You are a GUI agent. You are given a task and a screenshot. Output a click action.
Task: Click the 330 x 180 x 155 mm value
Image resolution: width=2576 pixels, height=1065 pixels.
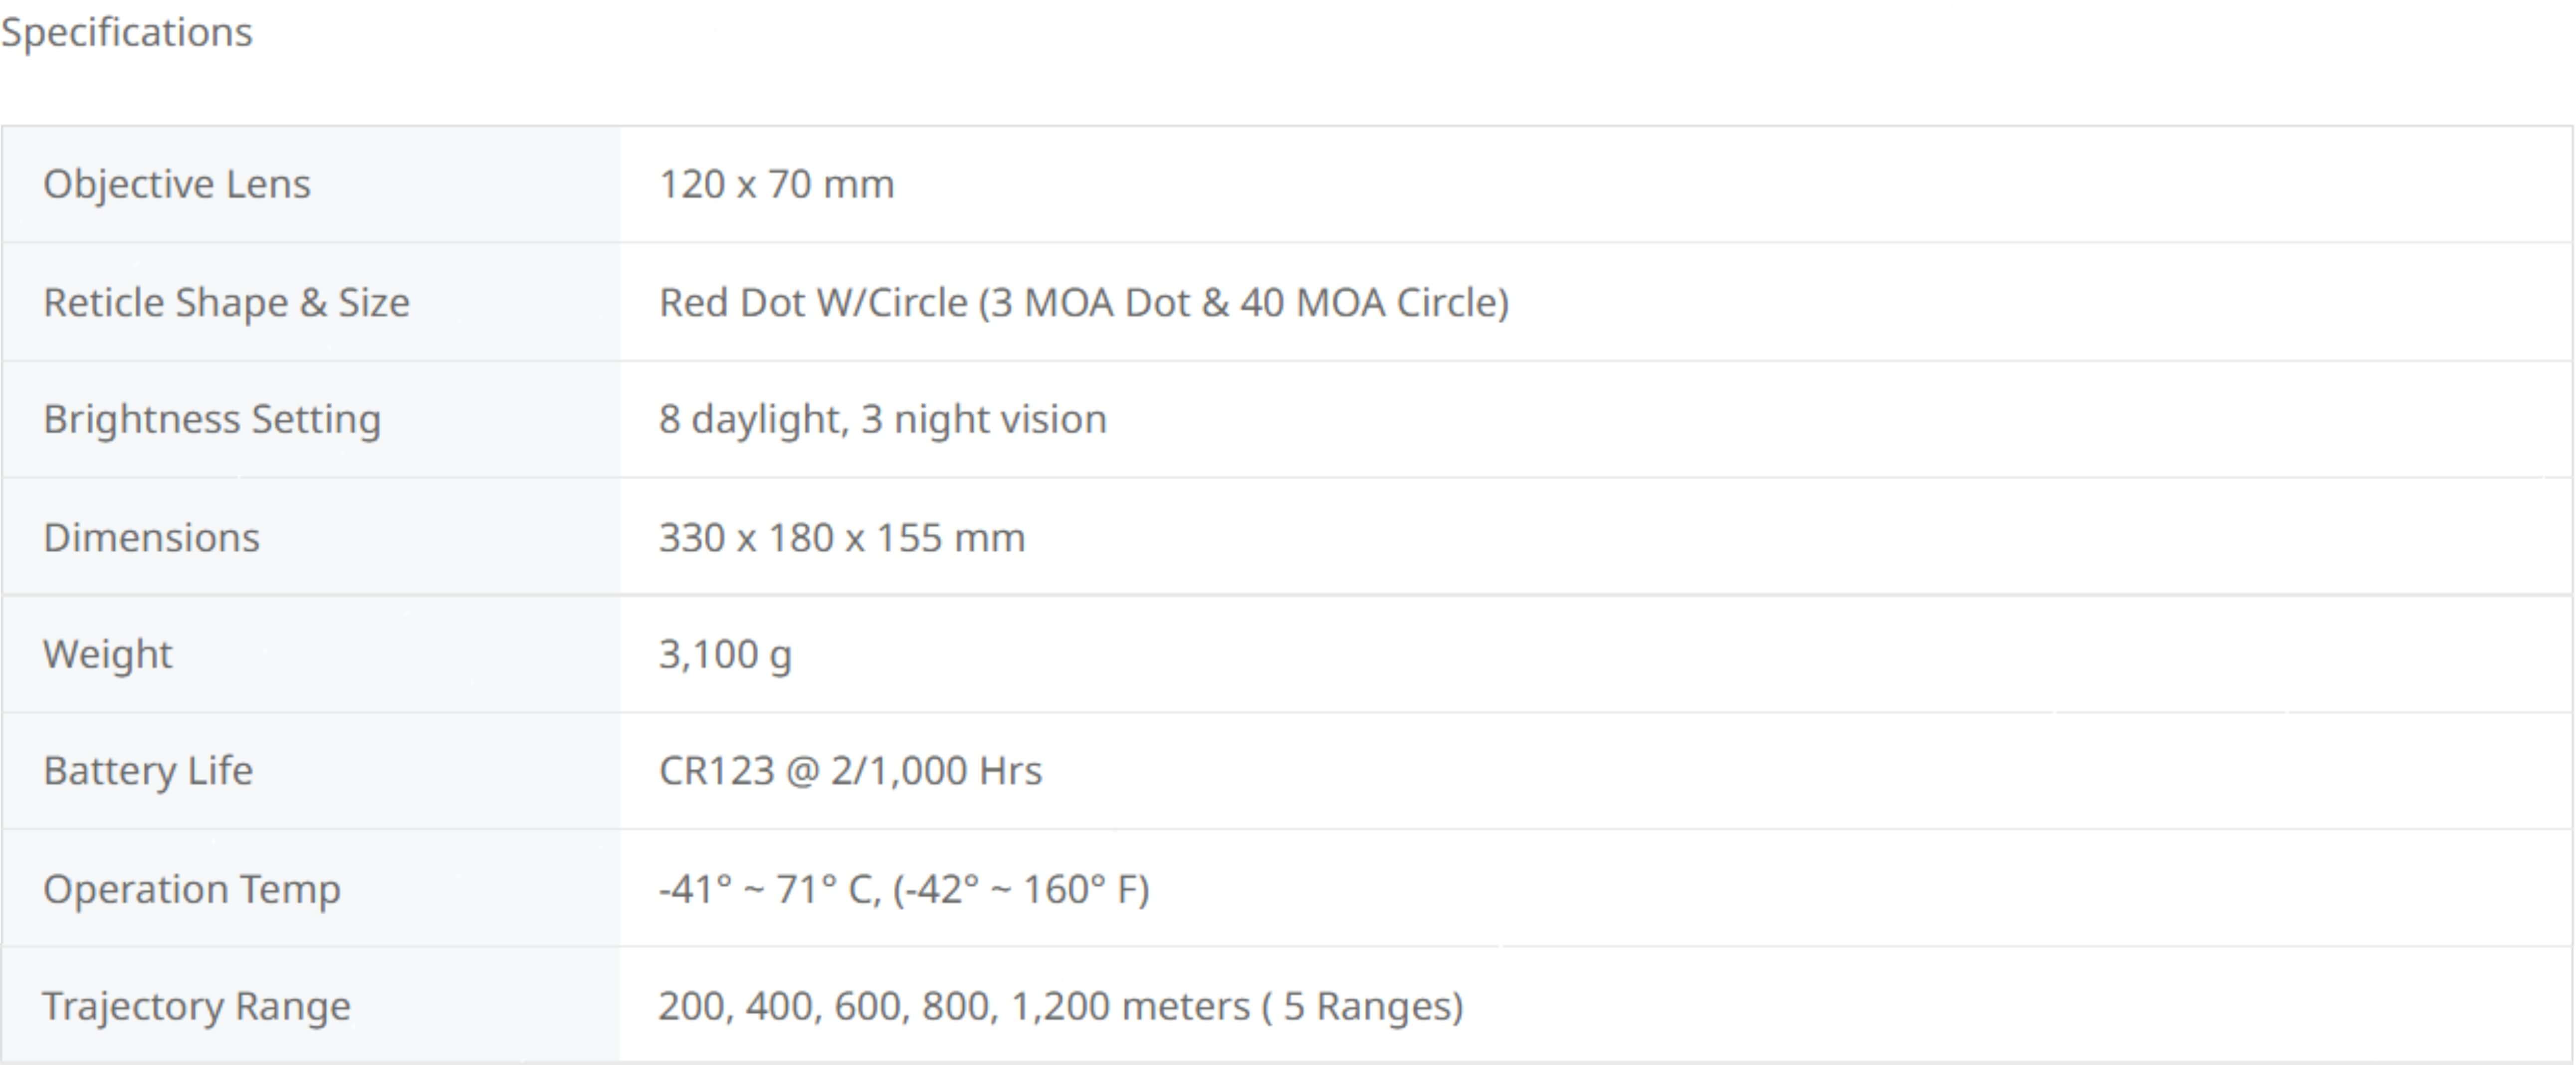click(842, 537)
